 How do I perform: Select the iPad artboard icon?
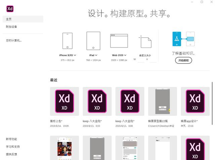click(x=93, y=41)
